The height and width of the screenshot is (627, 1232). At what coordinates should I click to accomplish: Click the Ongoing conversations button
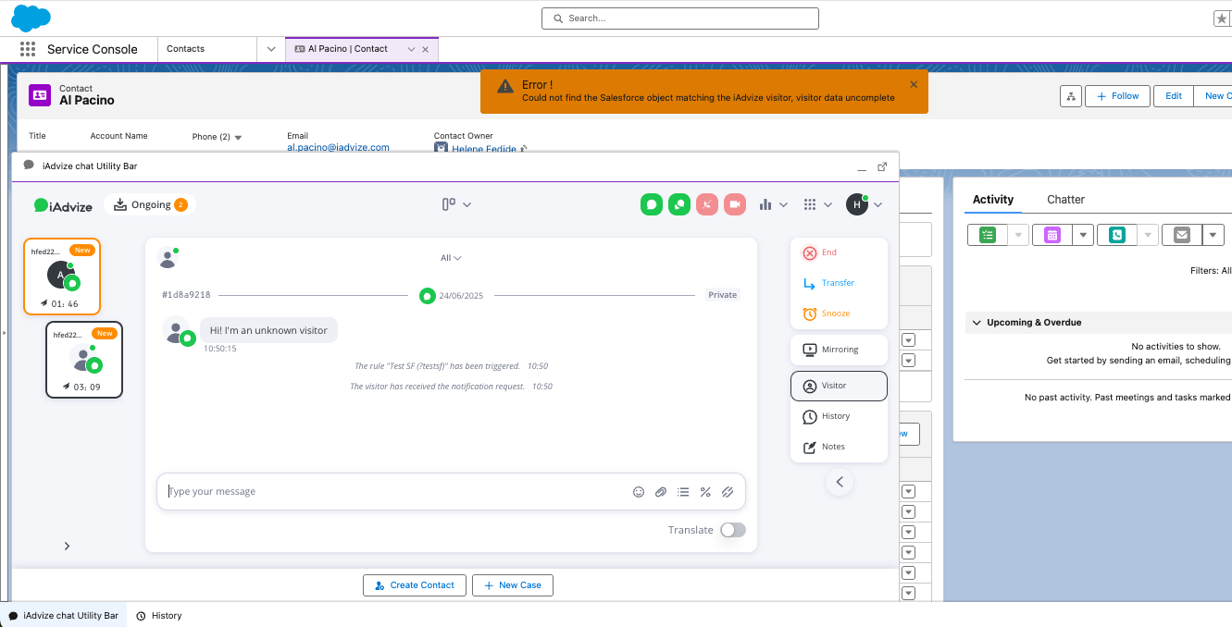pos(151,205)
